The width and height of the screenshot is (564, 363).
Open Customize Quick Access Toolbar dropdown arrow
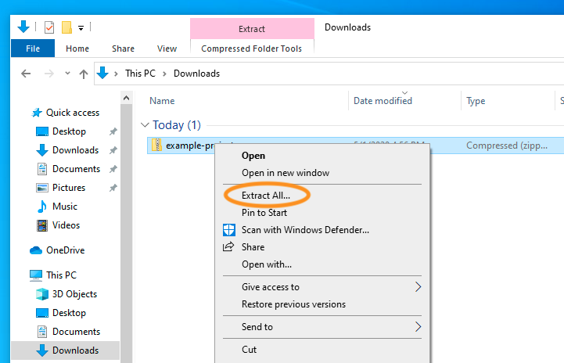pos(81,28)
